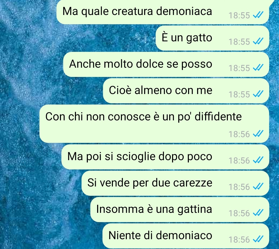Select the 'Cioè almeno con me' bubble

[186, 91]
